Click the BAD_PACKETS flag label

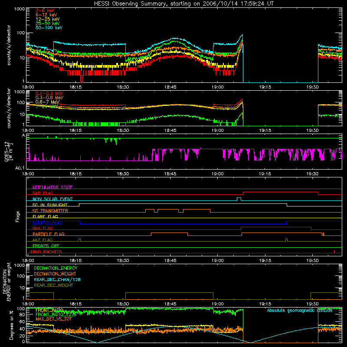(46, 252)
